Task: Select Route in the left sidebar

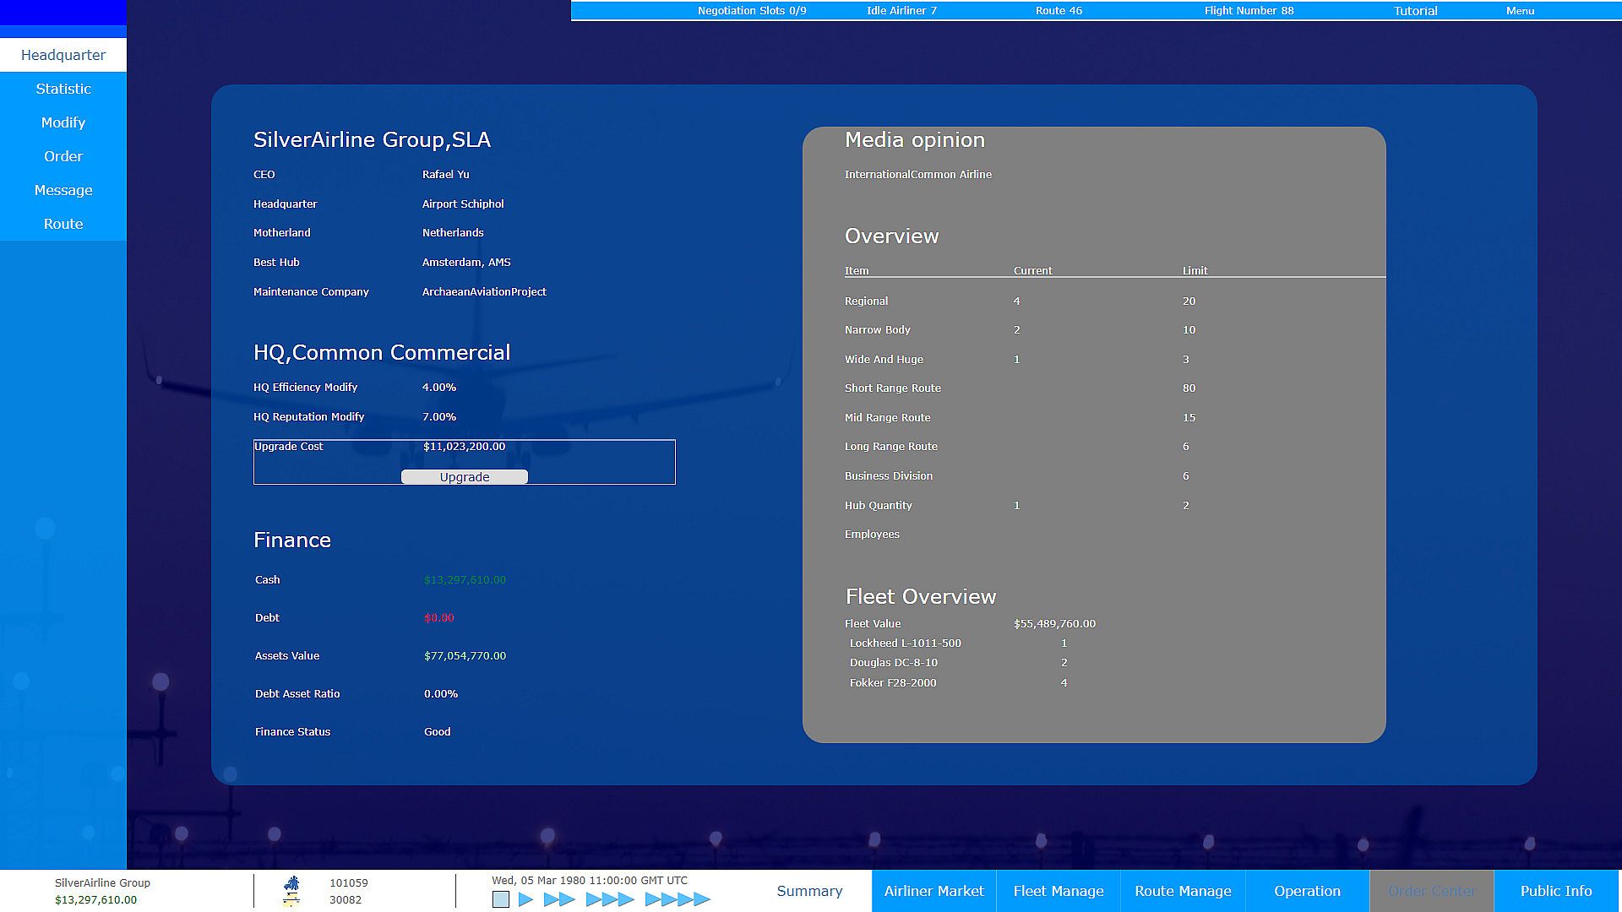Action: 63,224
